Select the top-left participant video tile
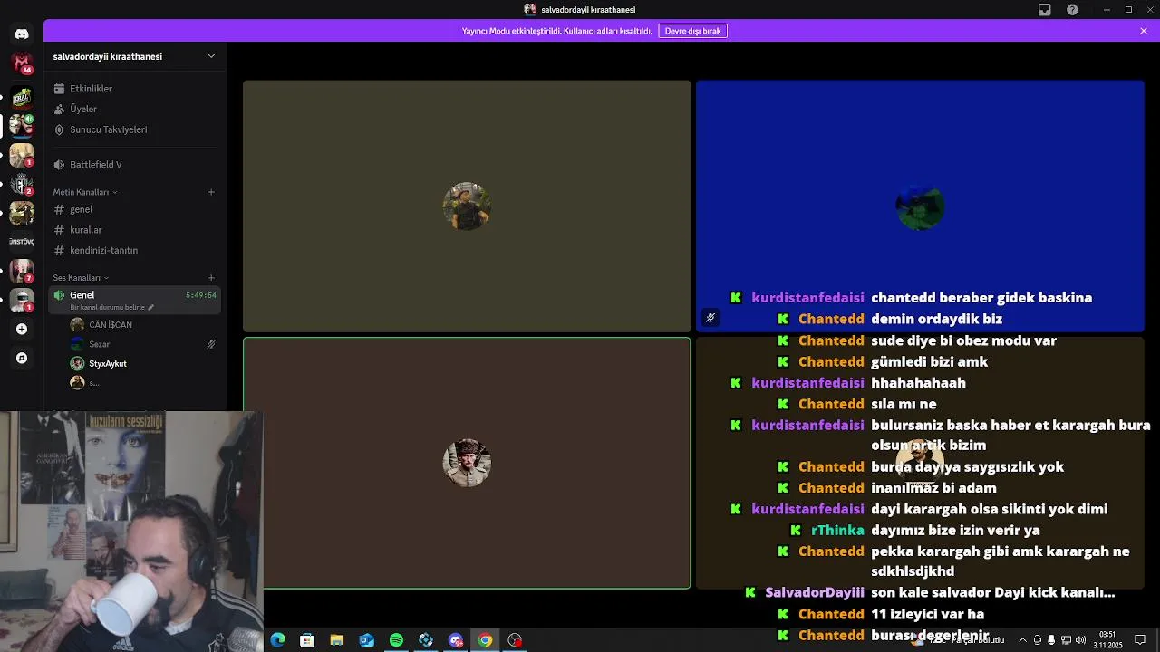The image size is (1160, 652). (467, 206)
